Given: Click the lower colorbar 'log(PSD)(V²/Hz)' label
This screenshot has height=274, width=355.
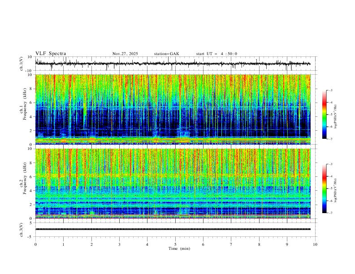Looking at the screenshot, I should 336,191.
